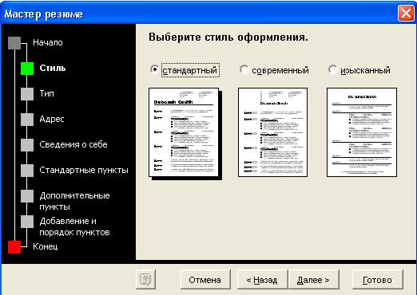Finish the wizard with Готово
Viewport: 417px width, 295px height.
[377, 280]
